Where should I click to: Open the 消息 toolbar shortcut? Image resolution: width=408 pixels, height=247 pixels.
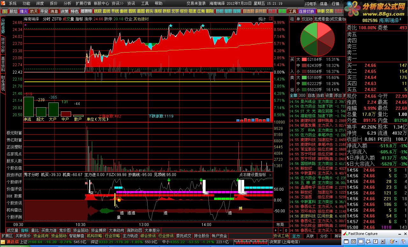[54, 11]
